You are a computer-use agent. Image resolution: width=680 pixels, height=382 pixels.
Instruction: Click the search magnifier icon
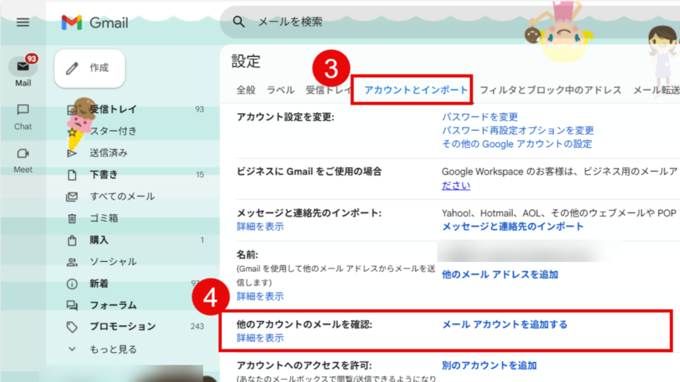pos(239,22)
